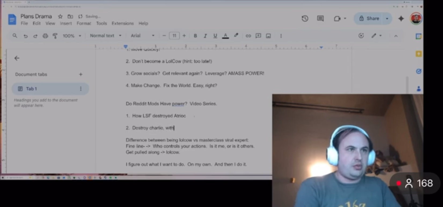
Task: Open the Extensions menu
Action: coord(123,24)
